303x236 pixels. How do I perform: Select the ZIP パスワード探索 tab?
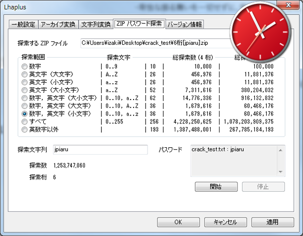[139, 24]
